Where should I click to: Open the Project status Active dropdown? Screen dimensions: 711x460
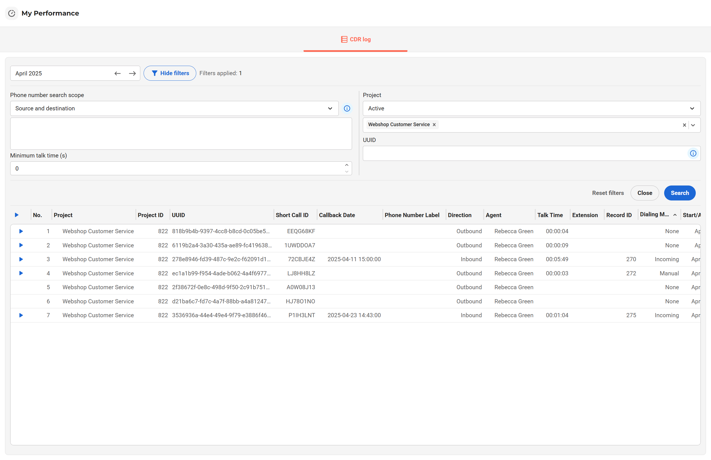532,108
